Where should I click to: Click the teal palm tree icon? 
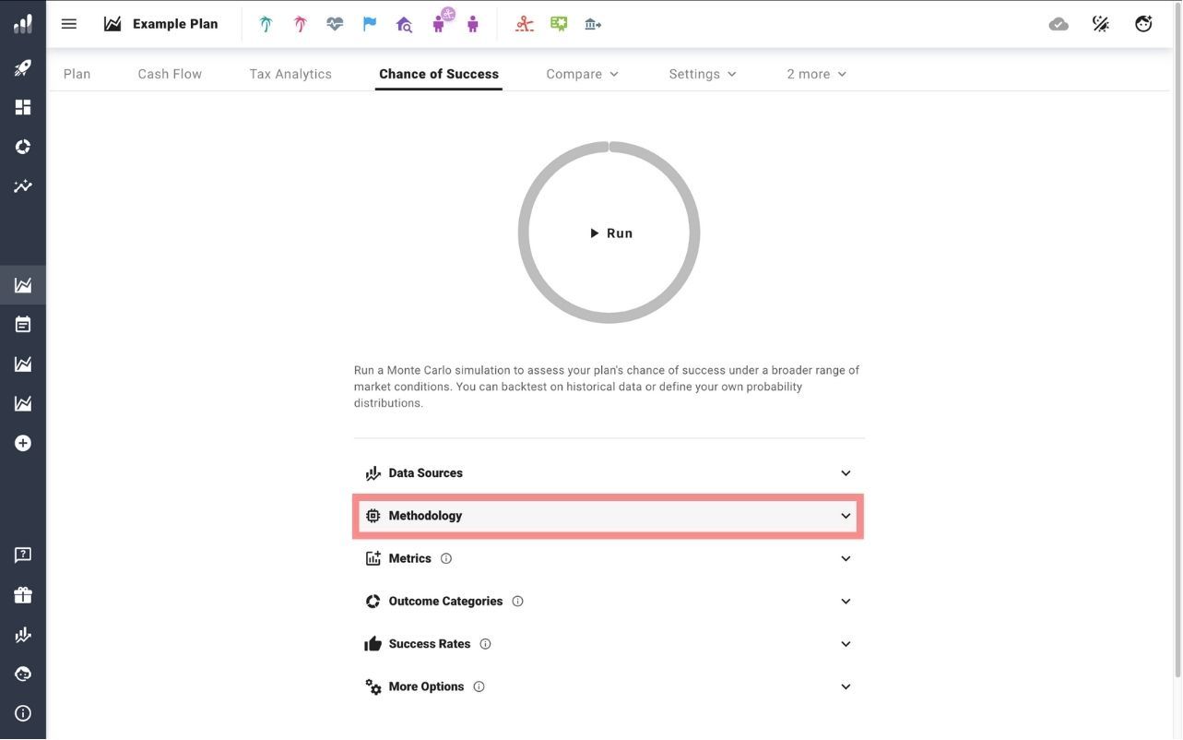click(x=266, y=24)
